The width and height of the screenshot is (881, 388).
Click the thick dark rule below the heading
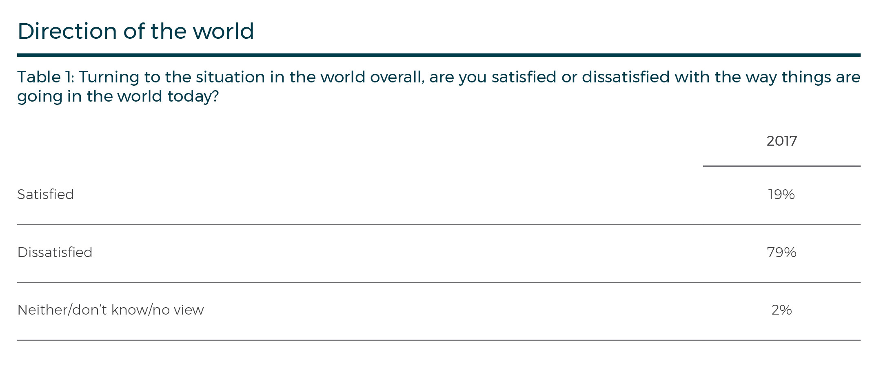[x=439, y=55]
